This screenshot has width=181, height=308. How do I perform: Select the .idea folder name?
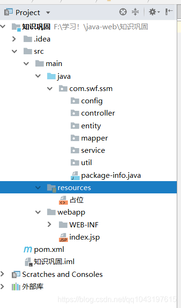click(42, 39)
